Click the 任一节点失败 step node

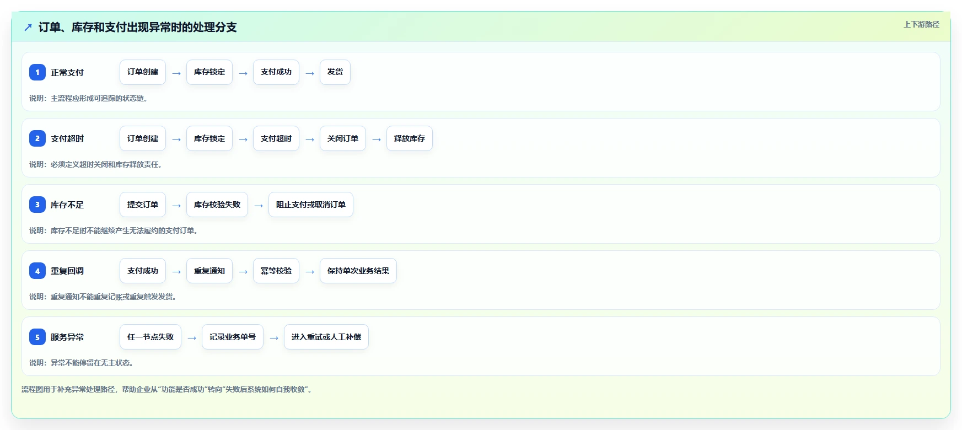(x=151, y=337)
